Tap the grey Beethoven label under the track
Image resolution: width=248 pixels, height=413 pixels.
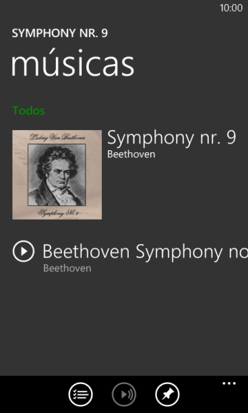tap(67, 268)
